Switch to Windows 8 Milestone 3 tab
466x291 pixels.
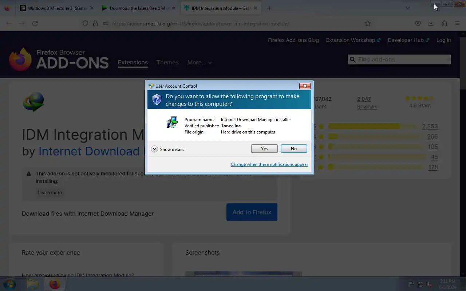(x=57, y=8)
